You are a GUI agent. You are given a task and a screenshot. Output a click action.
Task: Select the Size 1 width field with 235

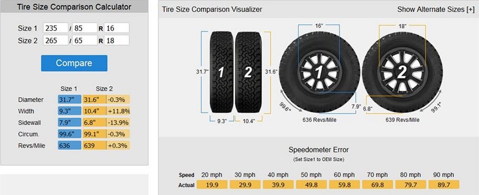[x=56, y=28]
